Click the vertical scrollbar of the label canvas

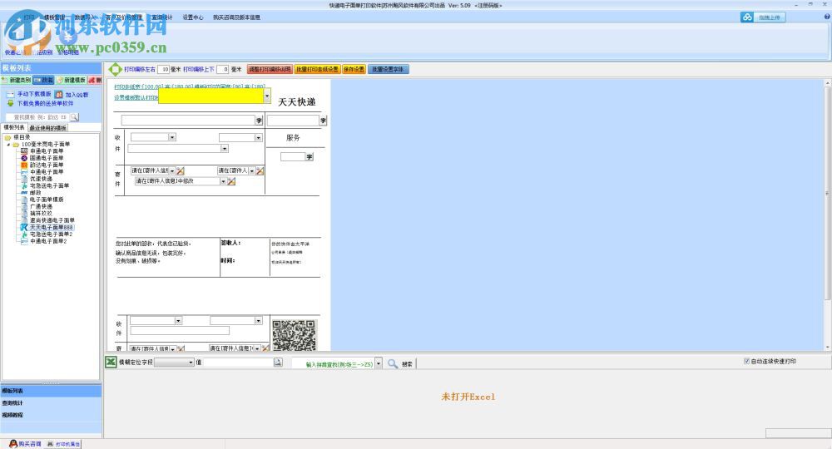pos(827,215)
